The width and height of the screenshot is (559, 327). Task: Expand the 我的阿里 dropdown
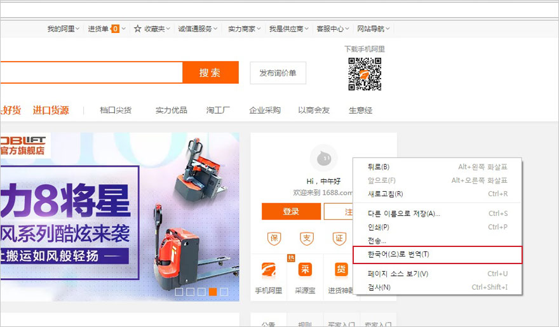pyautogui.click(x=63, y=29)
